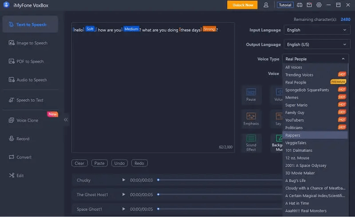This screenshot has width=355, height=217.
Task: Open the user account icon
Action: click(x=266, y=5)
